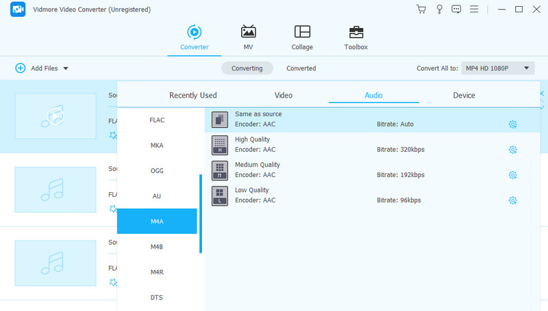Viewport: 548px width, 311px height.
Task: Open settings gear for Medium Quality preset
Action: click(x=512, y=175)
